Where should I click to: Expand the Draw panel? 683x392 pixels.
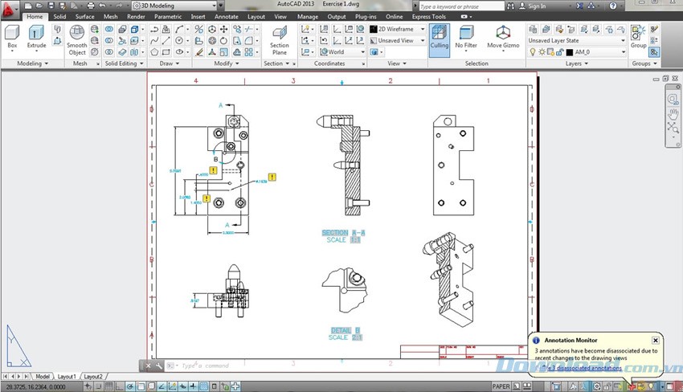[x=169, y=63]
